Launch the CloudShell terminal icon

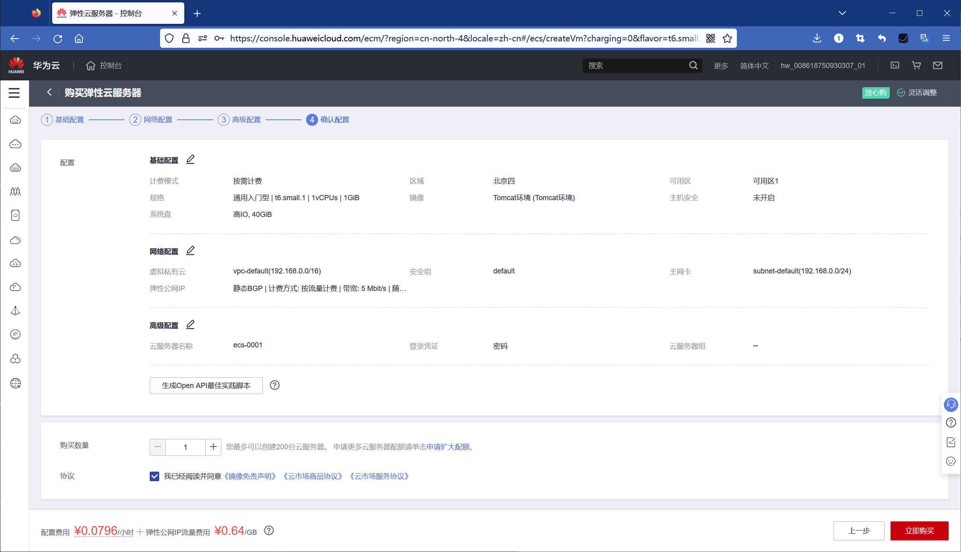tap(895, 65)
